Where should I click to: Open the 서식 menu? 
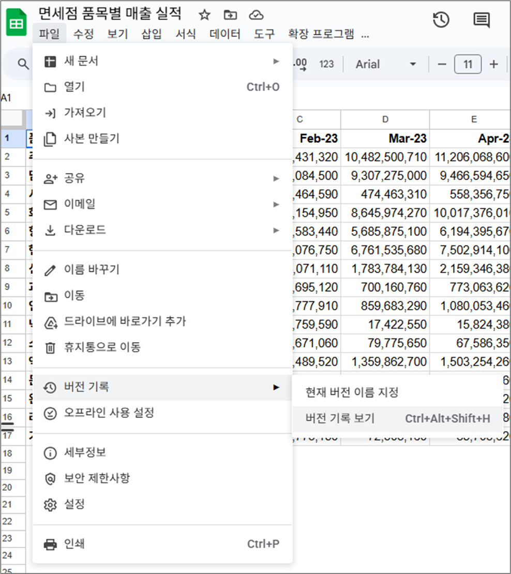coord(186,34)
